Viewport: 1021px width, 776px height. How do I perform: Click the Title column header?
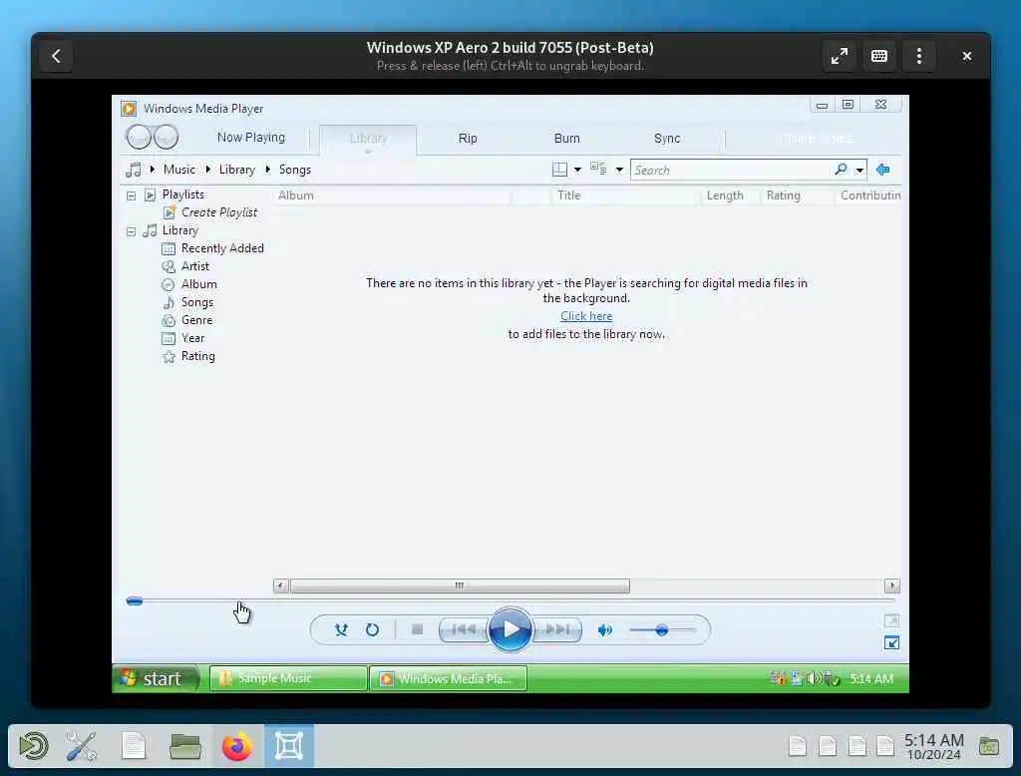tap(625, 195)
